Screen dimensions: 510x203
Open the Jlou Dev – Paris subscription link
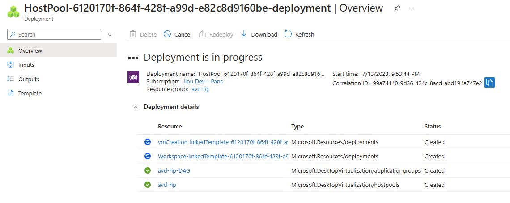(203, 81)
